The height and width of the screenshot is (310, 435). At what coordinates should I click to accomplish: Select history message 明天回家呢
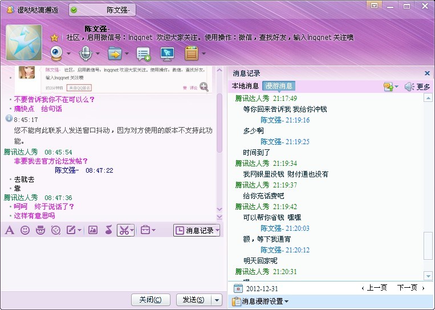[260, 260]
